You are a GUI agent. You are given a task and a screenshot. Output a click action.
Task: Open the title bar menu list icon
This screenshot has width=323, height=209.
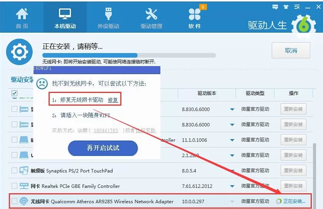tap(297, 7)
